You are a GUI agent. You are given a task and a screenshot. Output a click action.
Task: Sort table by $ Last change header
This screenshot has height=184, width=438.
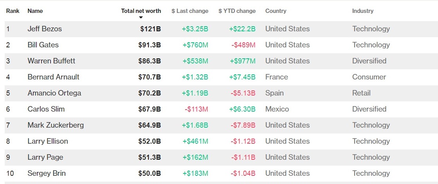click(x=190, y=11)
